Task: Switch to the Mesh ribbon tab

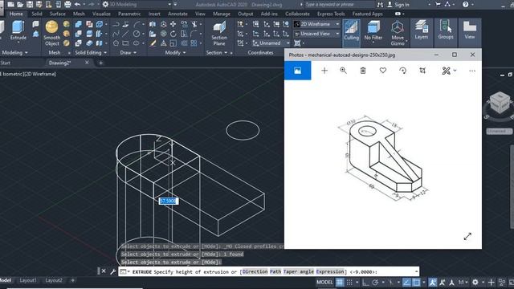Action: 79,14
